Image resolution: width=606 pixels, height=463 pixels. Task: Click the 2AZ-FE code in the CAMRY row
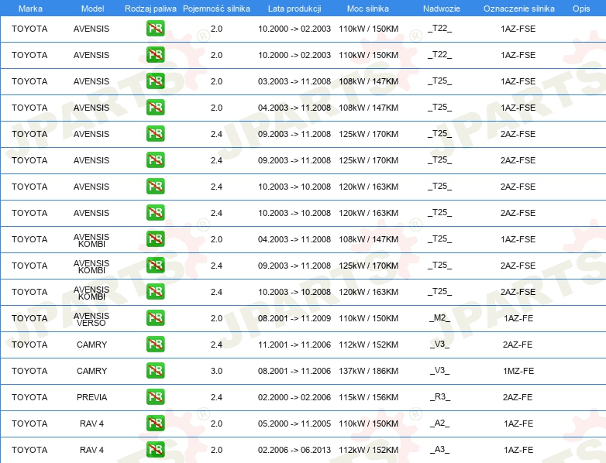tap(518, 345)
